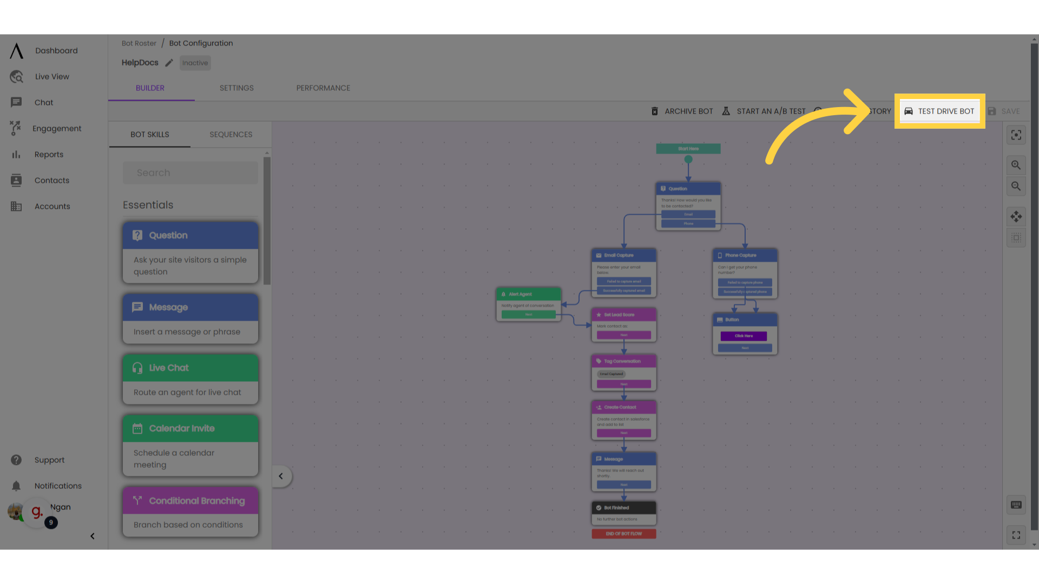
Task: Open the keyboard shortcuts icon
Action: pos(1016,505)
